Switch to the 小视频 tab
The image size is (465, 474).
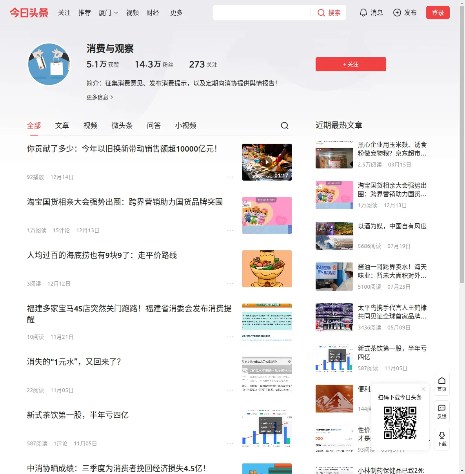(186, 125)
